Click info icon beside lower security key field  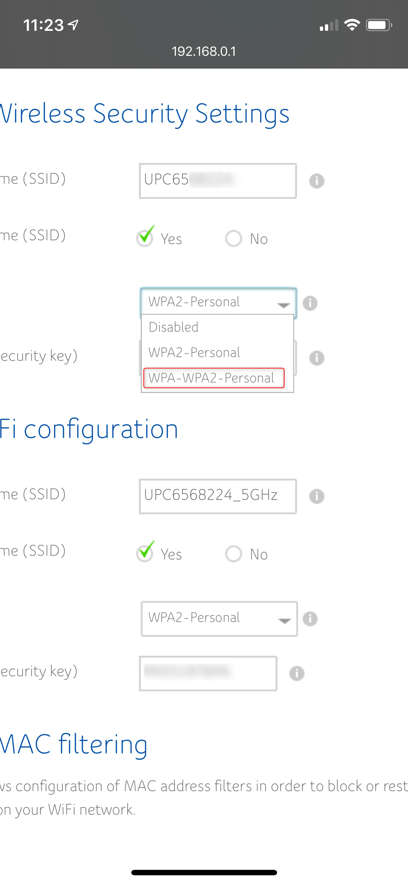297,674
